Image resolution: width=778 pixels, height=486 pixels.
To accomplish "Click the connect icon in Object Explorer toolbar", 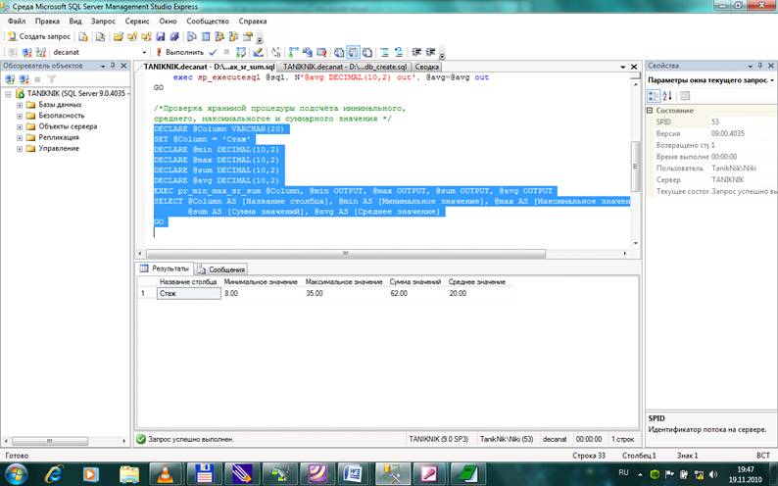I will (9, 79).
